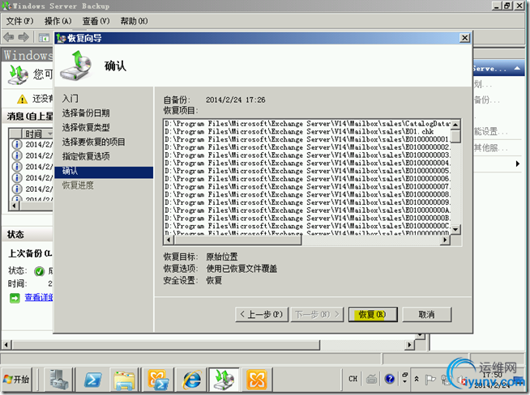
Task: Click the keyboard icon beside CH indicator
Action: (371, 379)
